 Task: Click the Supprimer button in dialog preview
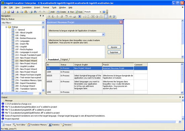114,52
